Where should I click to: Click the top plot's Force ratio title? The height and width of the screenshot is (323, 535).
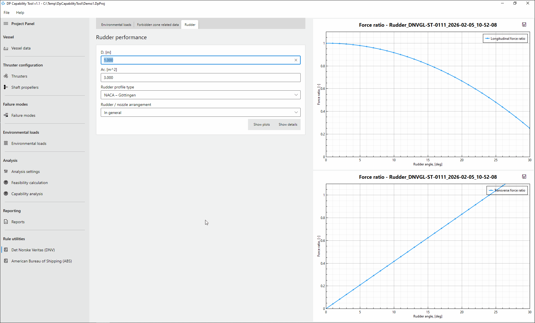(428, 25)
